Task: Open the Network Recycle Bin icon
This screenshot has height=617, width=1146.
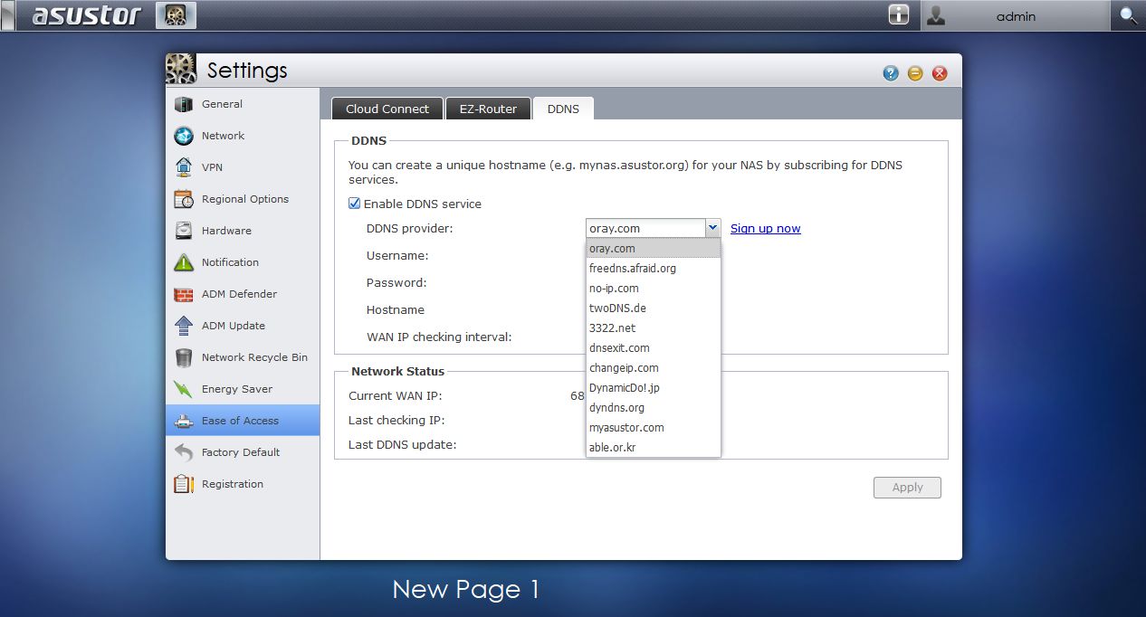Action: point(184,357)
